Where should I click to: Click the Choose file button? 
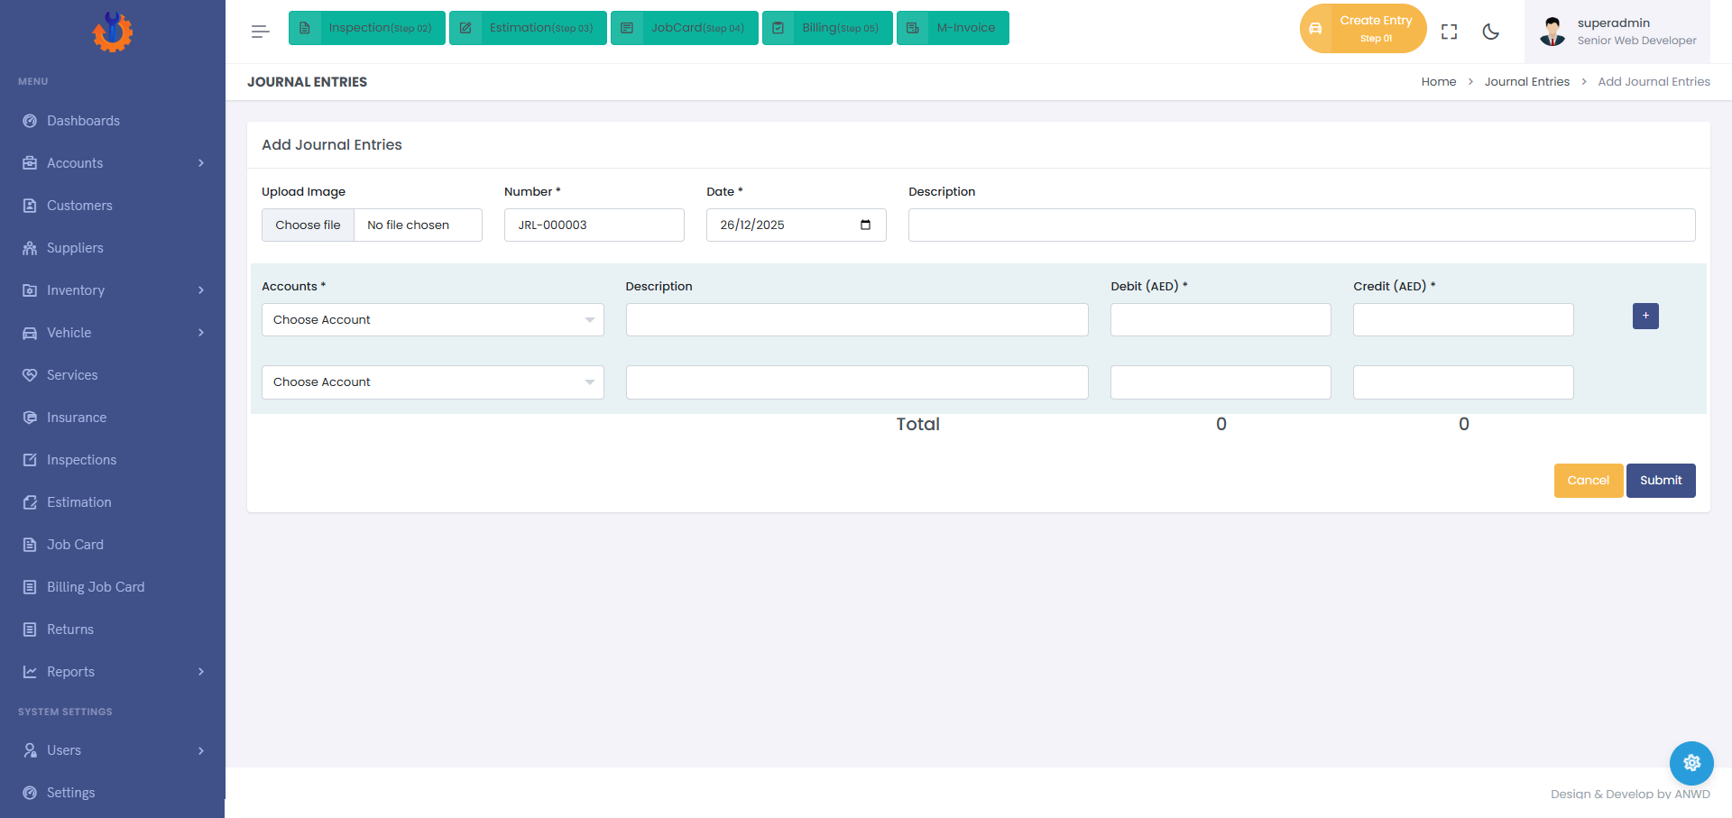click(308, 225)
